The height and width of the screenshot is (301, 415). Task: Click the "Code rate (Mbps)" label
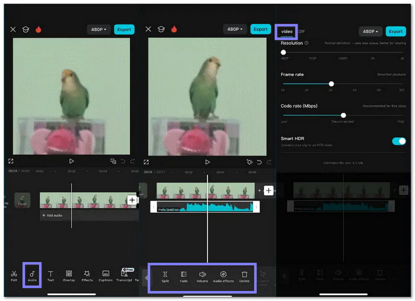[299, 106]
